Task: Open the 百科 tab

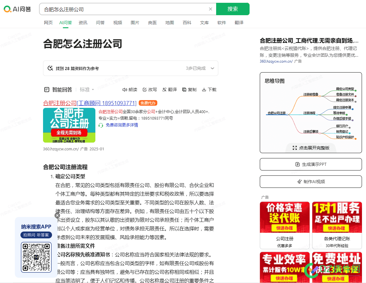Action: (187, 23)
